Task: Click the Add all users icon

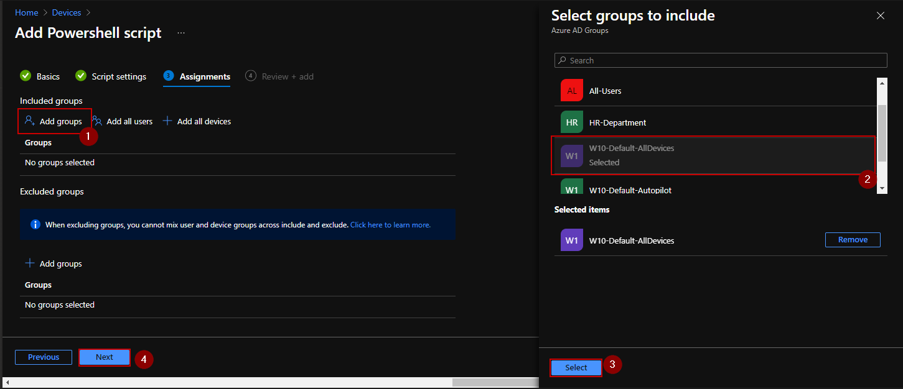Action: (x=97, y=121)
